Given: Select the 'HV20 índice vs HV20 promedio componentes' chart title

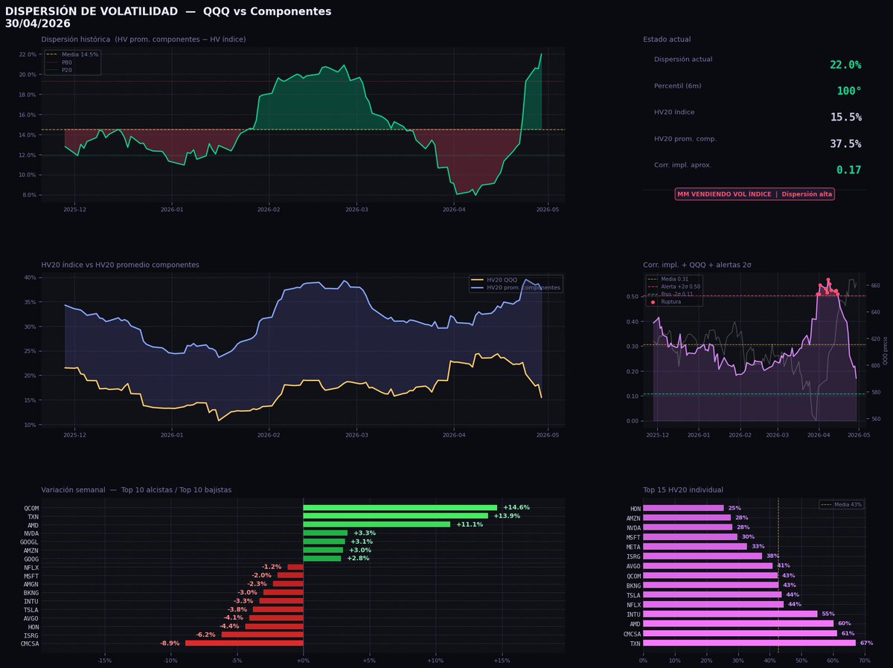Looking at the screenshot, I should point(121,265).
